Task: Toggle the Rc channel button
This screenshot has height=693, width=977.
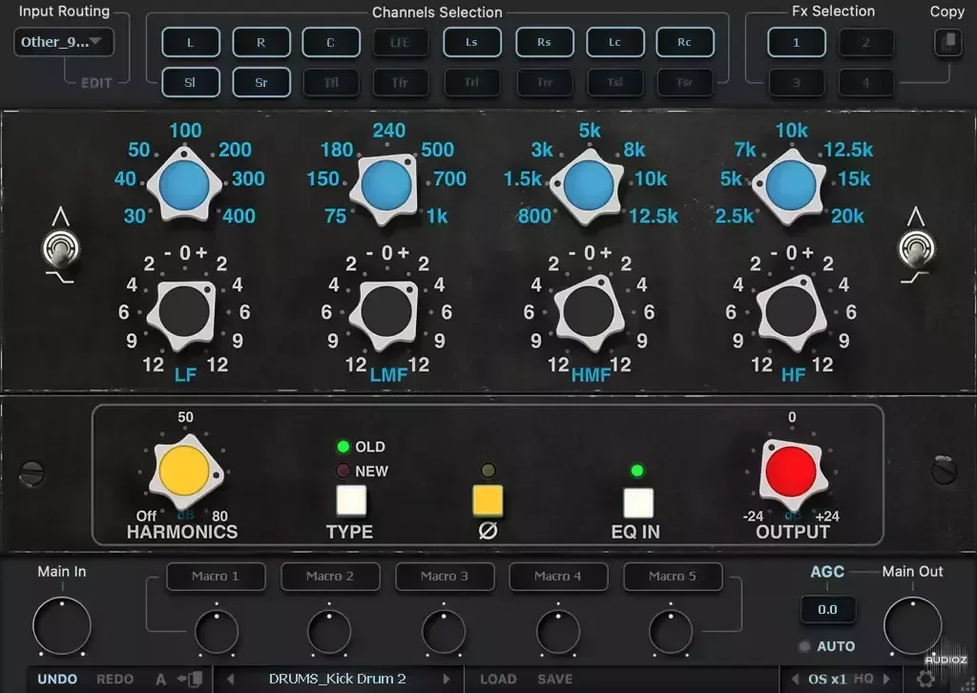Action: tap(685, 42)
